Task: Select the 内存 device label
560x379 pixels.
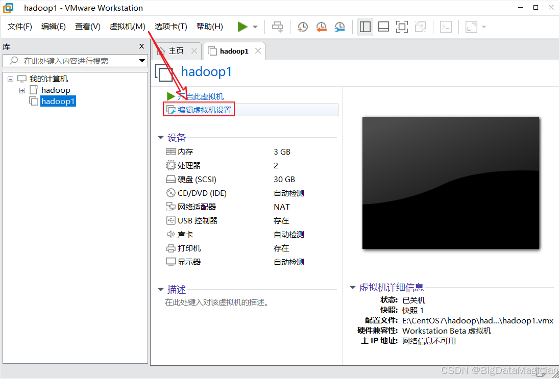Action: (185, 152)
